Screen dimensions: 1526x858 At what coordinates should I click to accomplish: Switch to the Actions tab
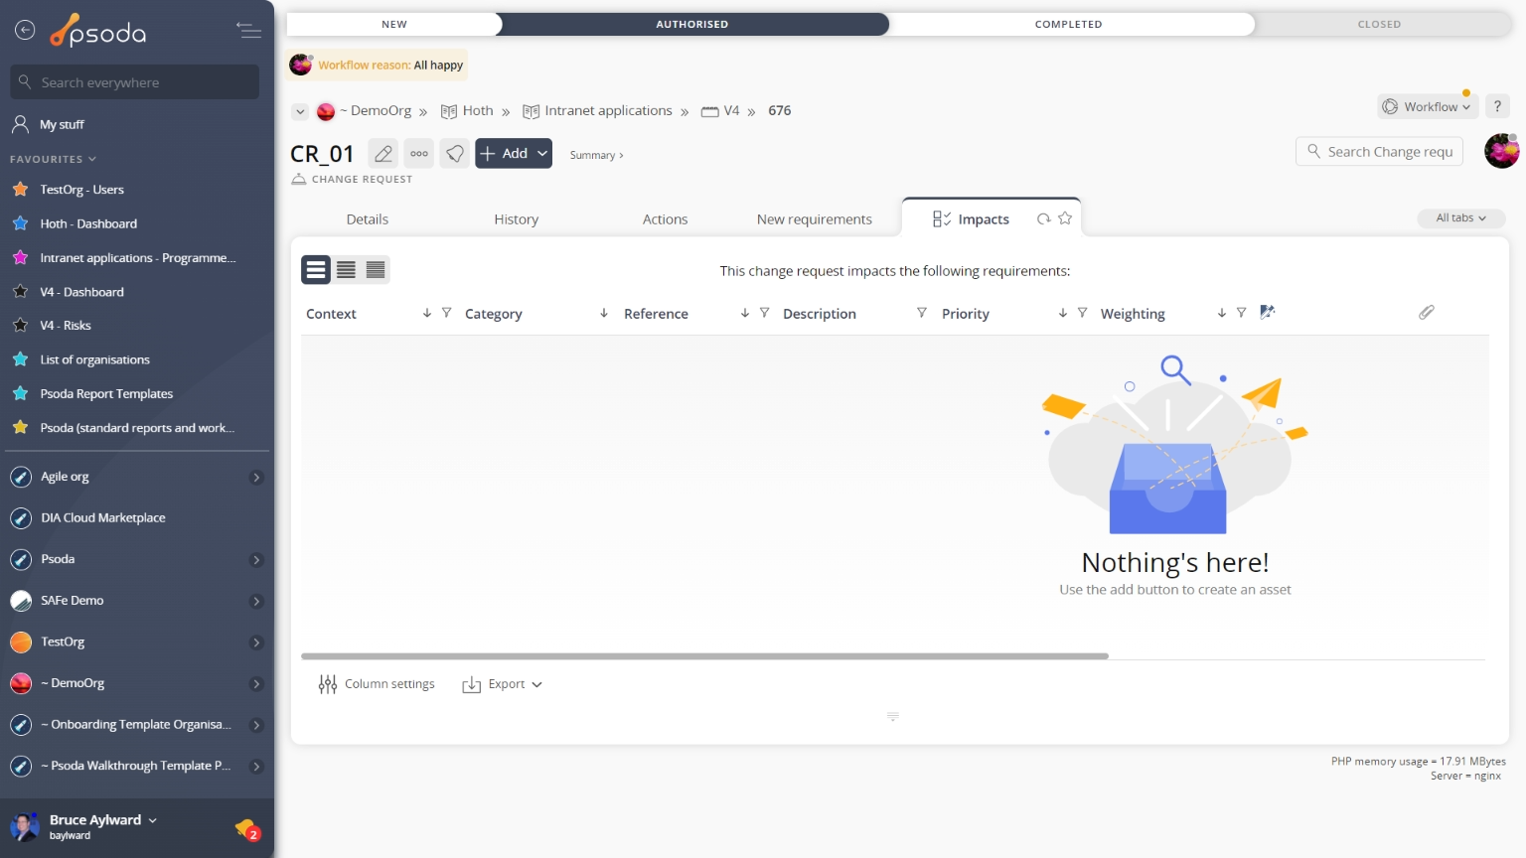665,219
